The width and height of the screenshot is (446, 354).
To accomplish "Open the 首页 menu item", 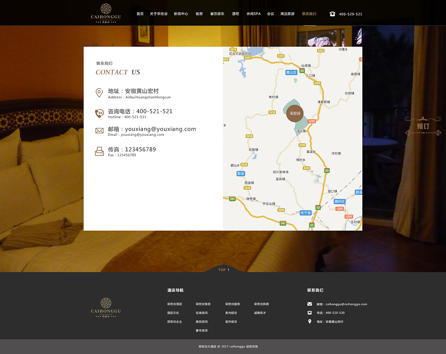I will [x=140, y=14].
